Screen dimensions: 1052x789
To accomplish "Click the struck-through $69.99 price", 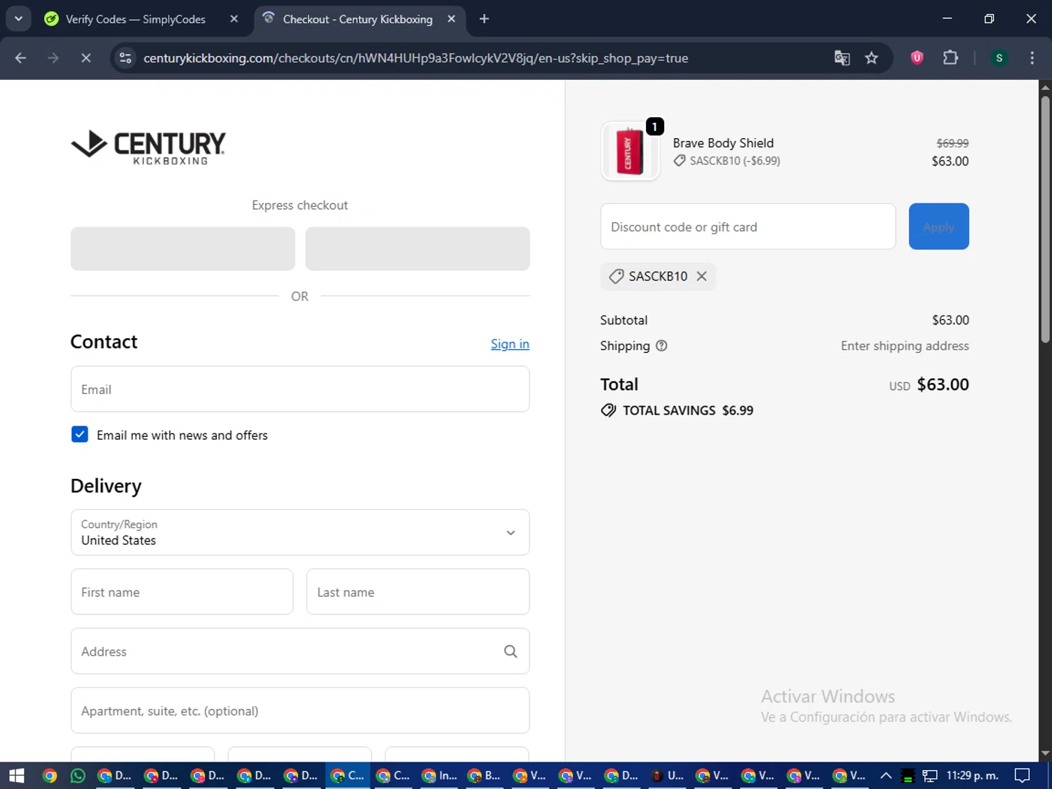I will (x=952, y=143).
